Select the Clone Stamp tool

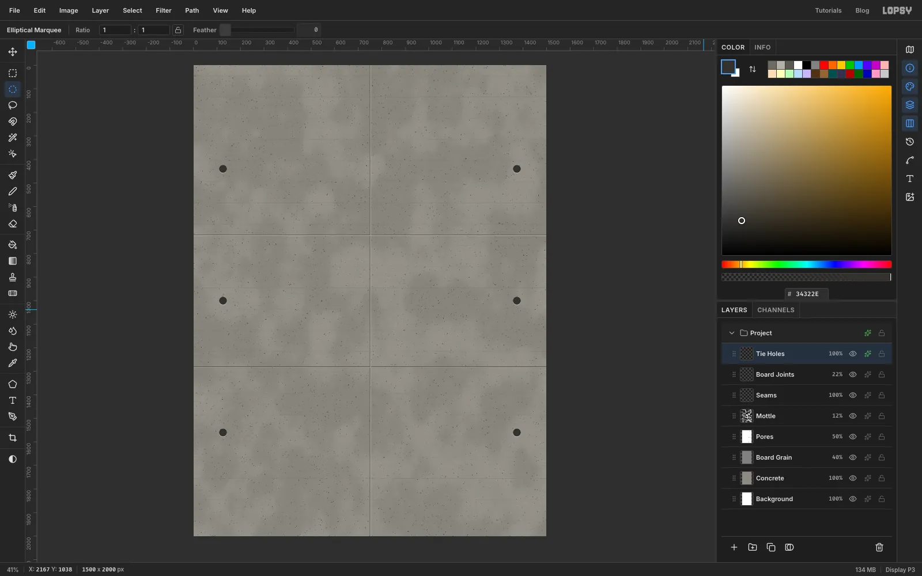point(13,277)
